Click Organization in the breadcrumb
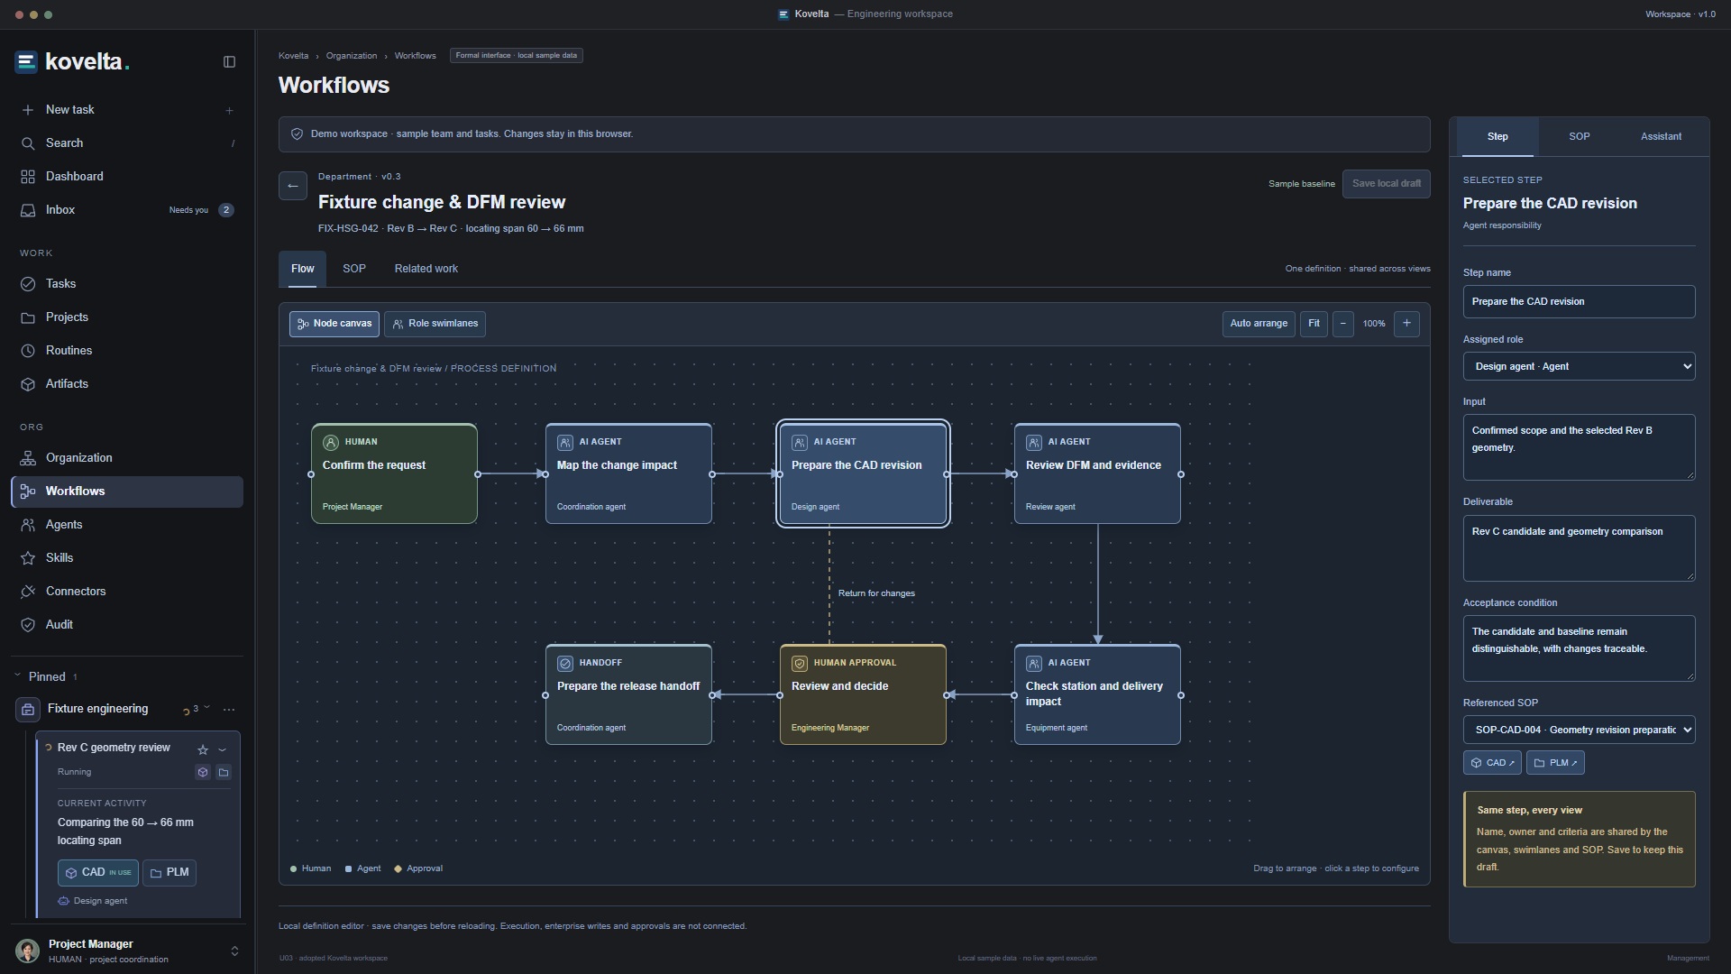 point(352,56)
